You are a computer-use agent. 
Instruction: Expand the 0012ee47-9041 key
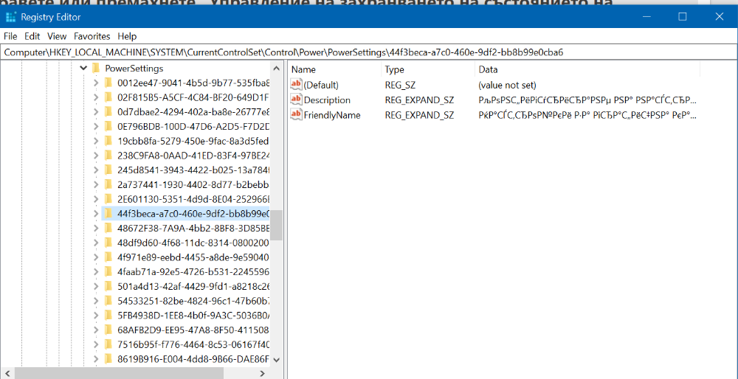pyautogui.click(x=96, y=83)
